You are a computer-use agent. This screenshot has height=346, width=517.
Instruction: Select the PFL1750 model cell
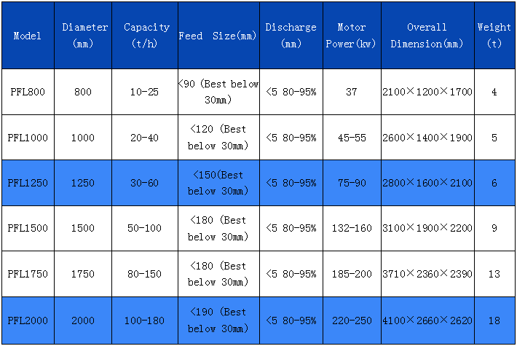pos(28,274)
